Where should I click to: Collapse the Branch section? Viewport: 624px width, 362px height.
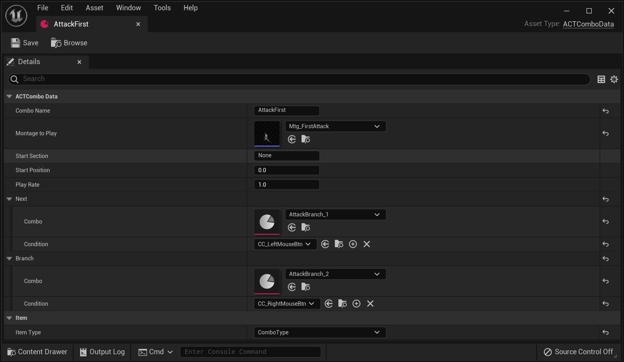click(10, 259)
